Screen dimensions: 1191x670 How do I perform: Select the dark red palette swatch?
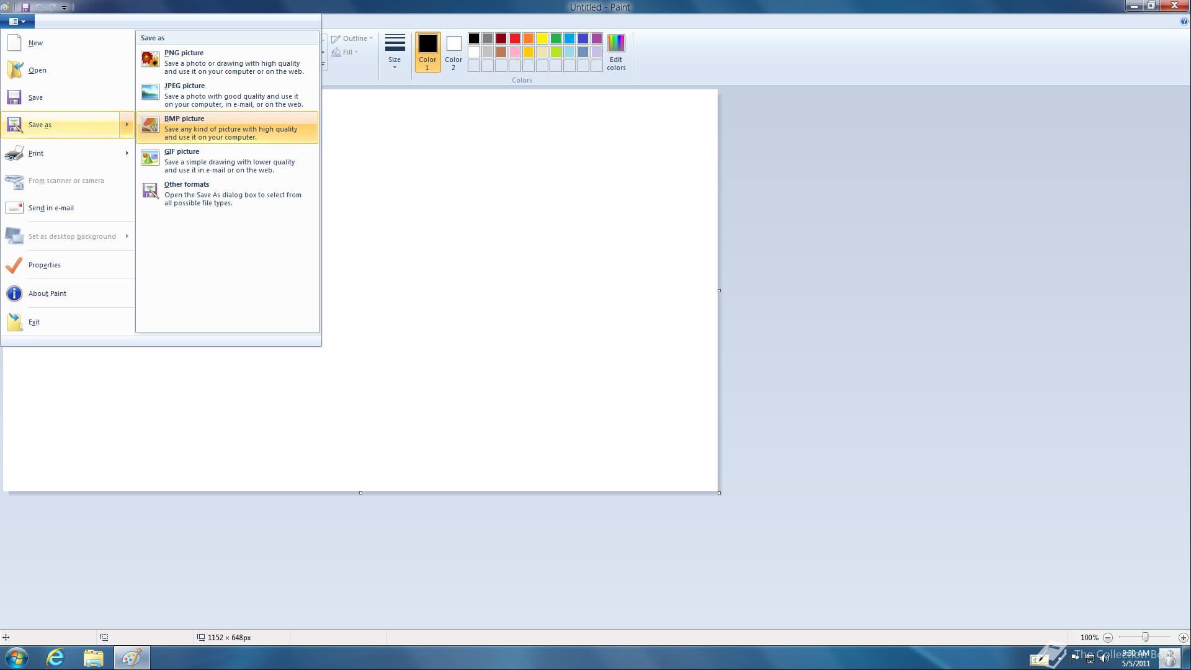pyautogui.click(x=501, y=38)
